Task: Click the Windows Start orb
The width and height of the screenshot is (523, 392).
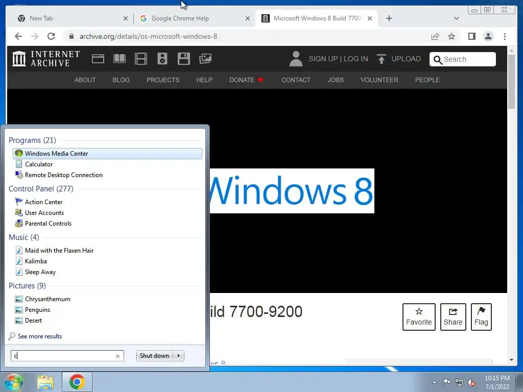Action: (x=13, y=382)
